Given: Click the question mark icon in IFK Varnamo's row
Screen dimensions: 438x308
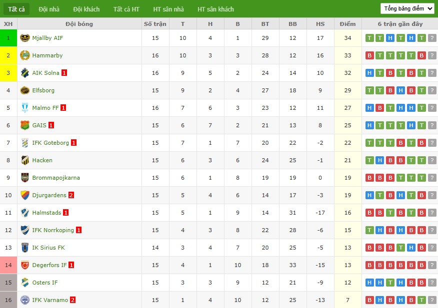Looking at the screenshot, I should click(432, 300).
